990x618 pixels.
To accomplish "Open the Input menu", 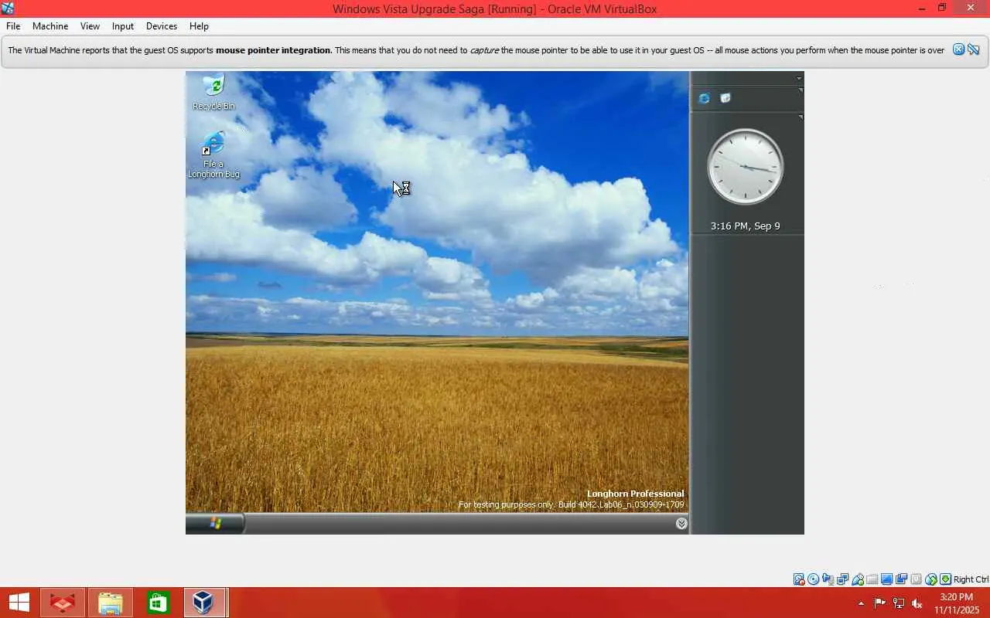I will [x=123, y=26].
